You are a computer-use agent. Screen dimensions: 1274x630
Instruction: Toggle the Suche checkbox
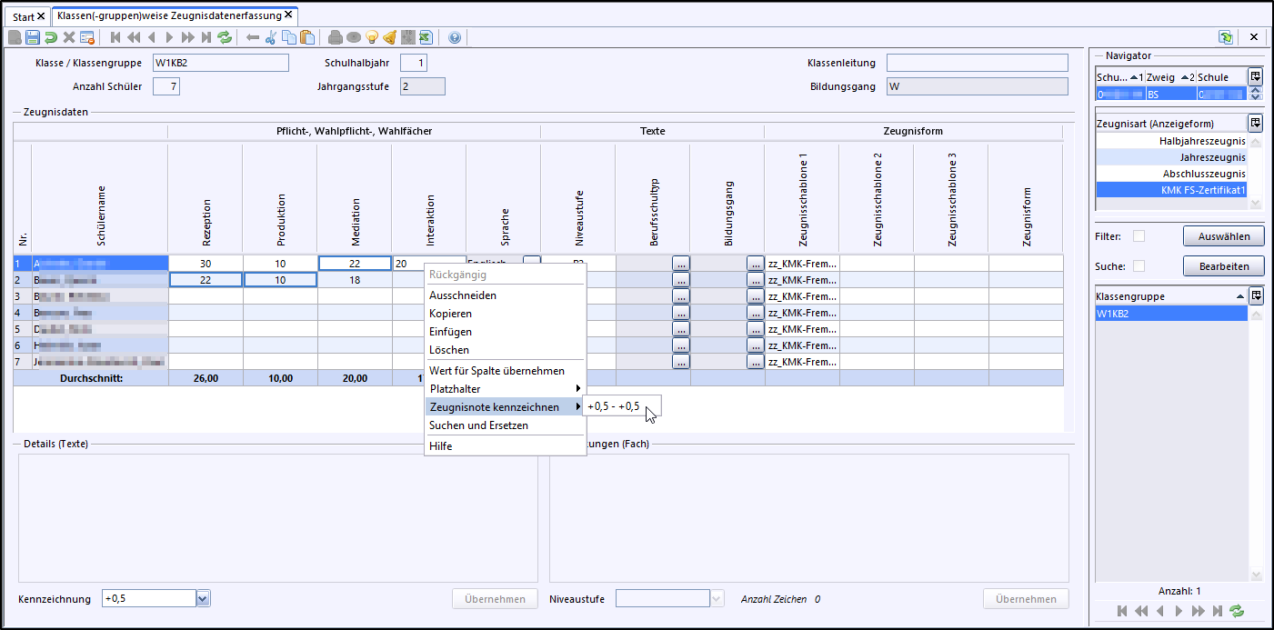click(x=1139, y=266)
